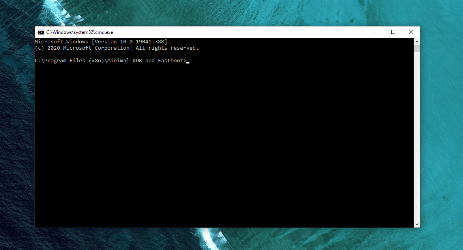Image resolution: width=463 pixels, height=250 pixels.
Task: Click the Microsoft Windows version line
Action: tap(101, 42)
